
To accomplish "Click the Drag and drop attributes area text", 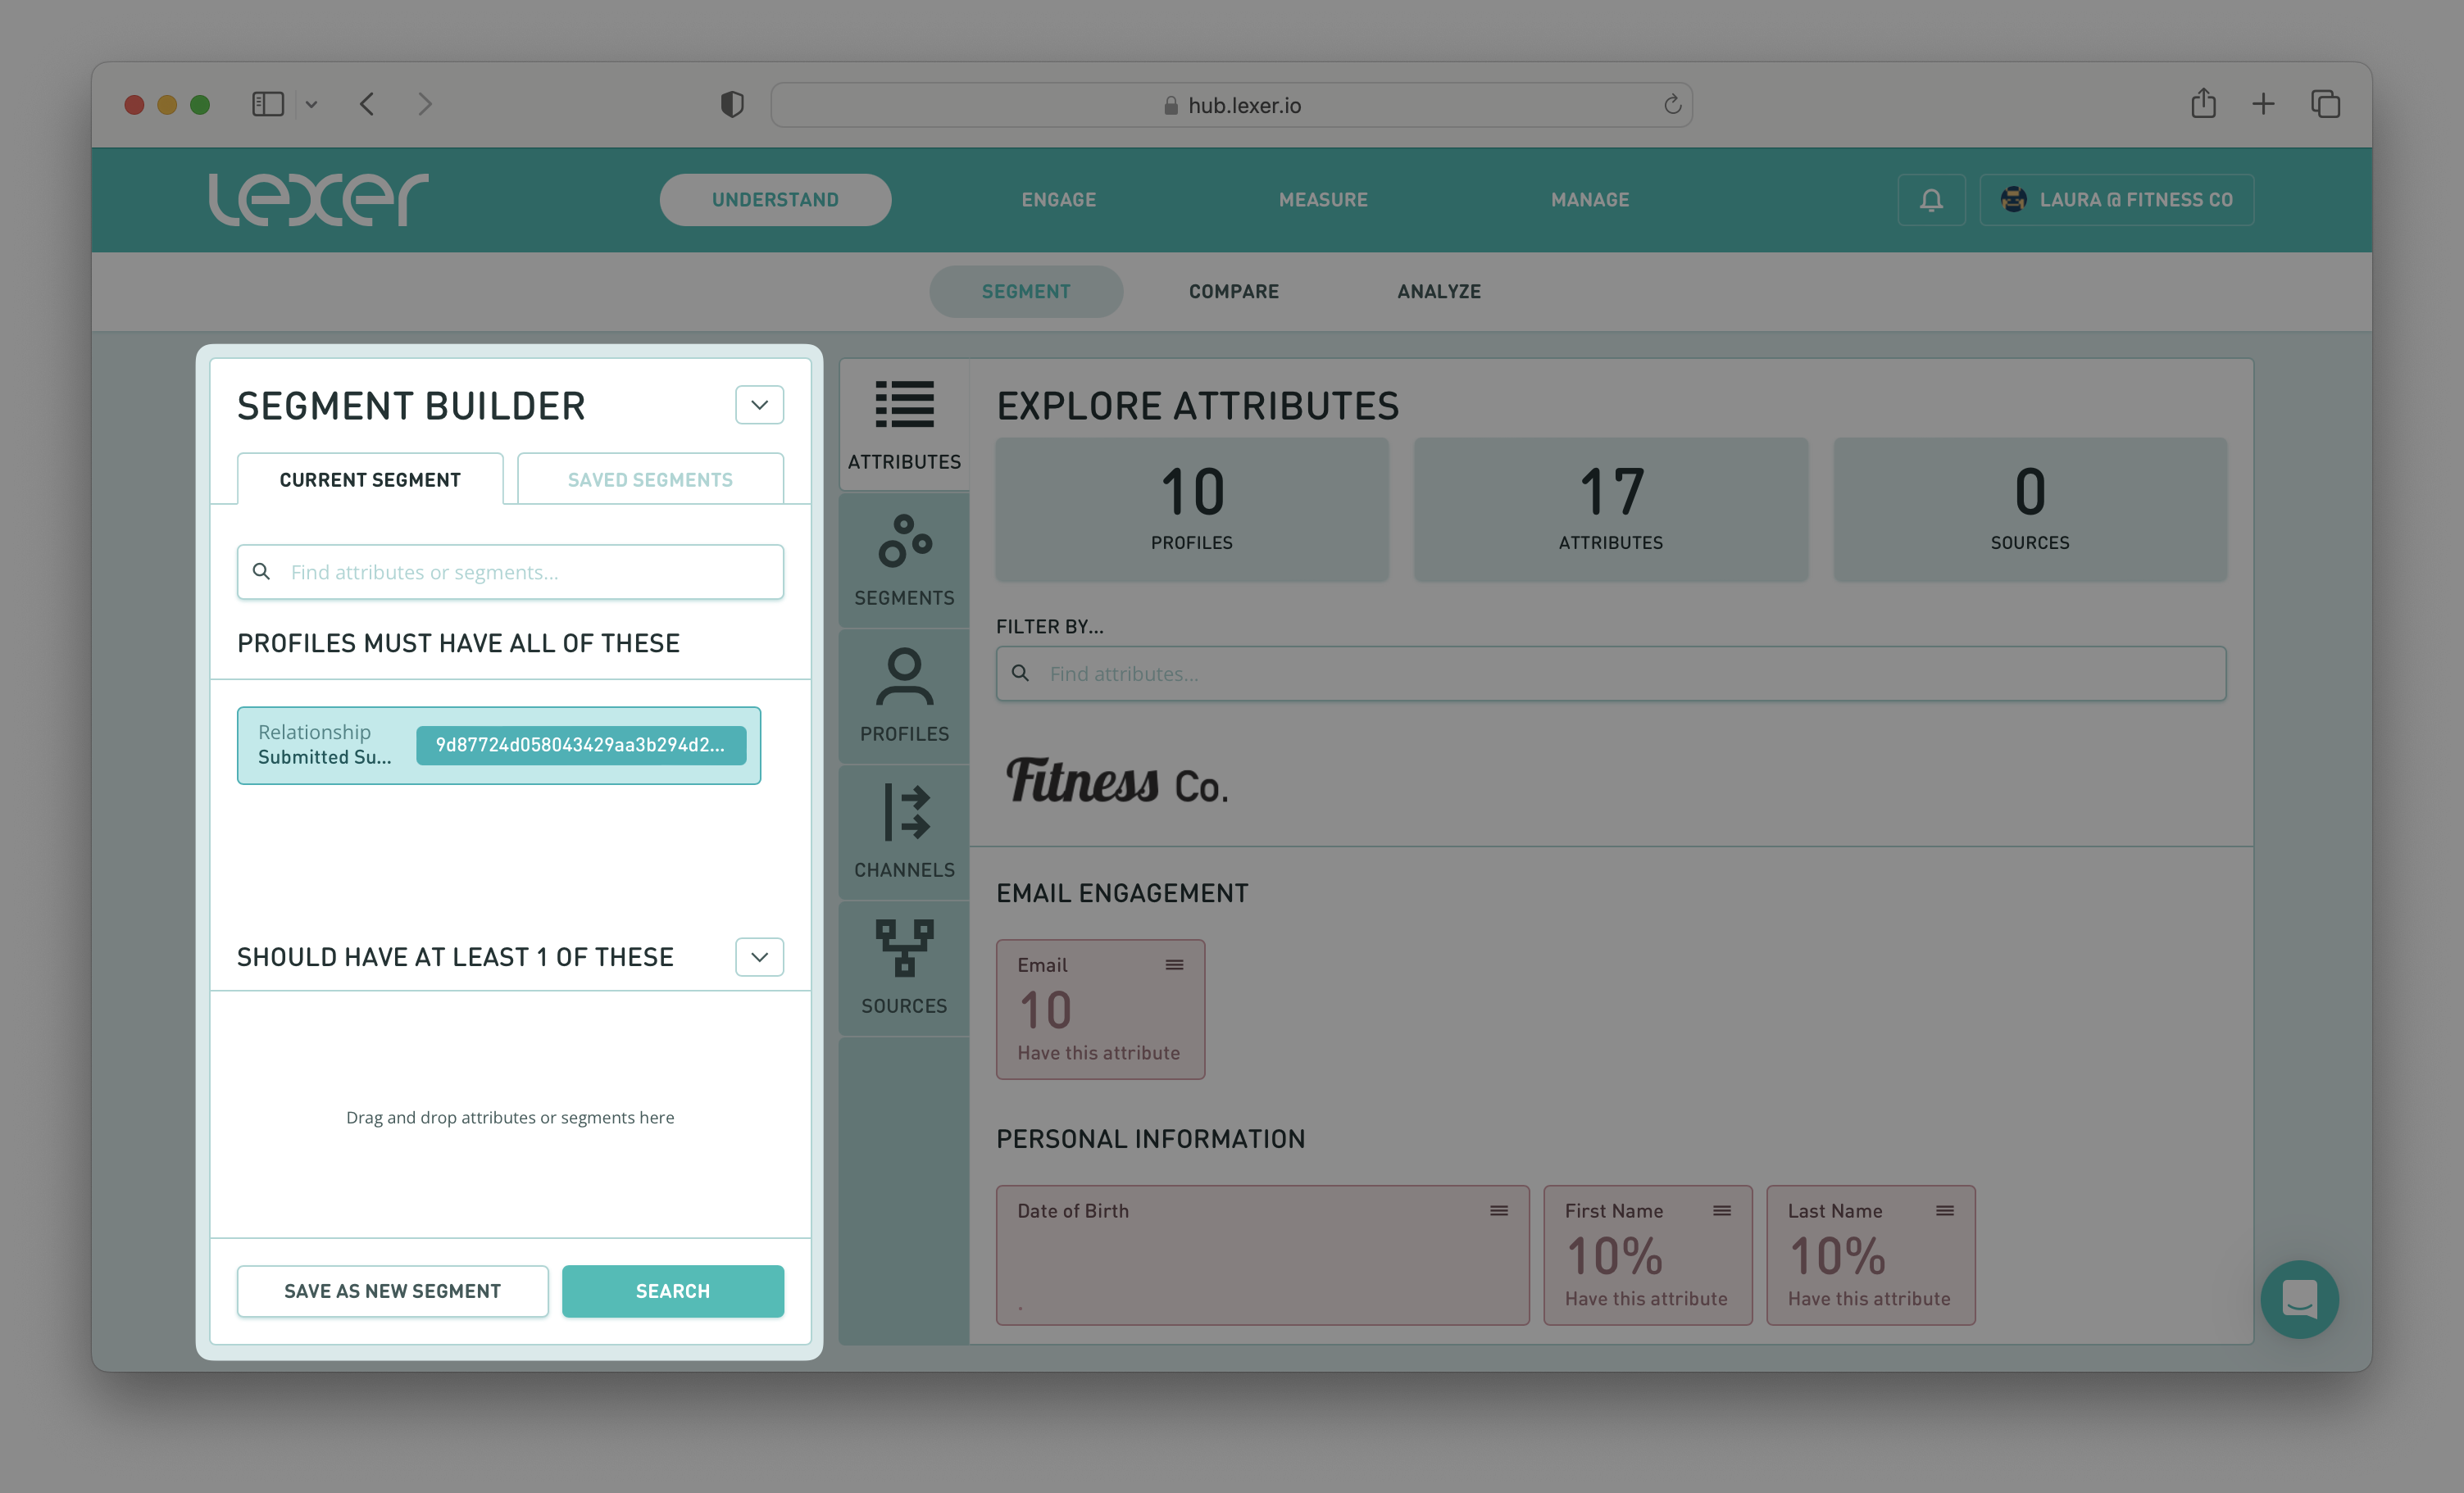I will [510, 1117].
